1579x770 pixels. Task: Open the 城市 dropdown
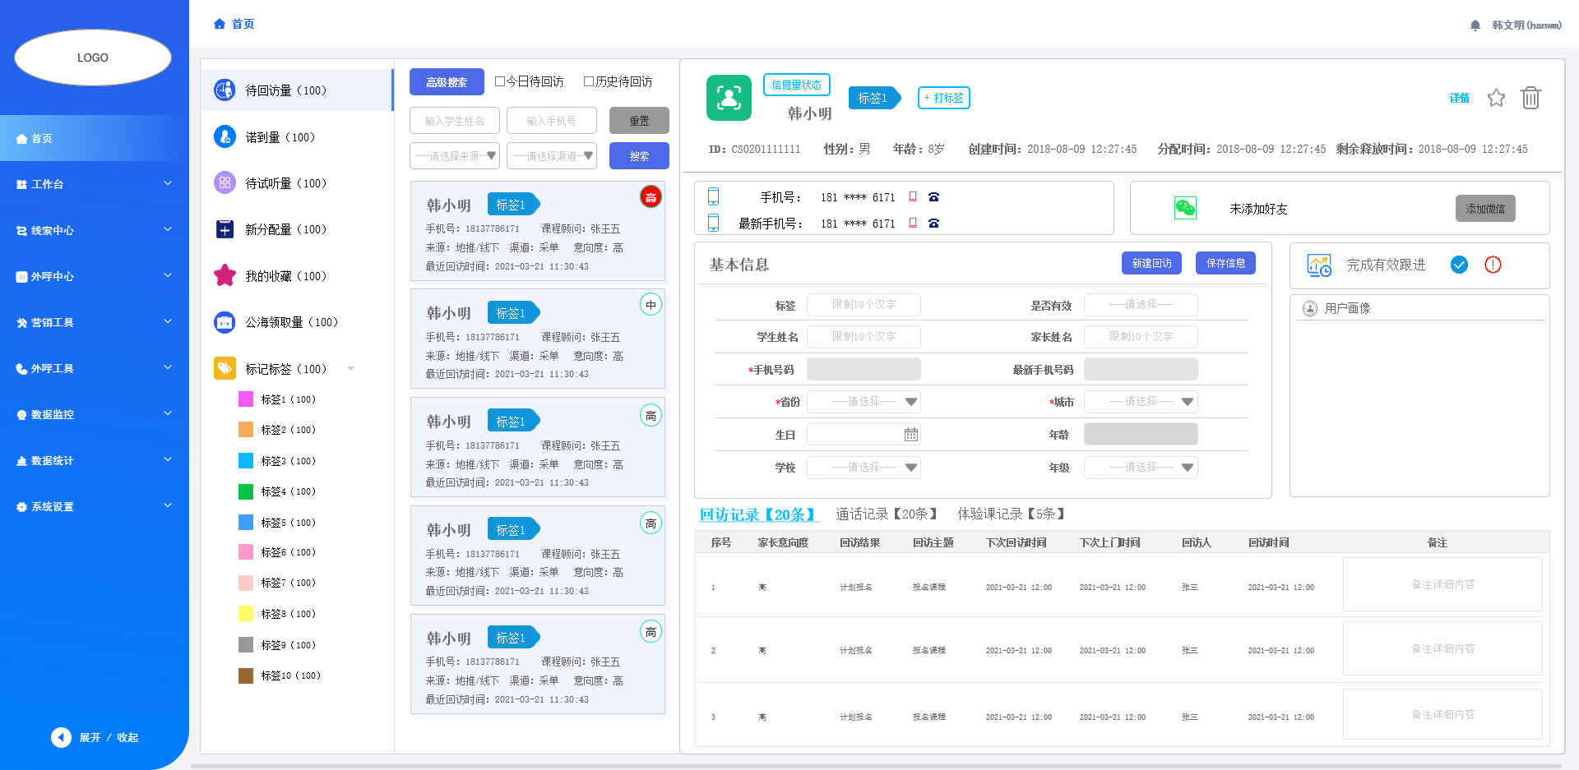[x=1141, y=401]
